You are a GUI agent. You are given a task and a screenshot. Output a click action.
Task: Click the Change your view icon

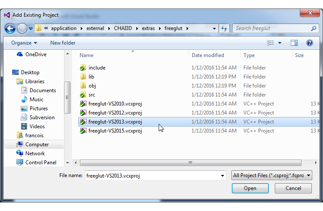click(270, 43)
